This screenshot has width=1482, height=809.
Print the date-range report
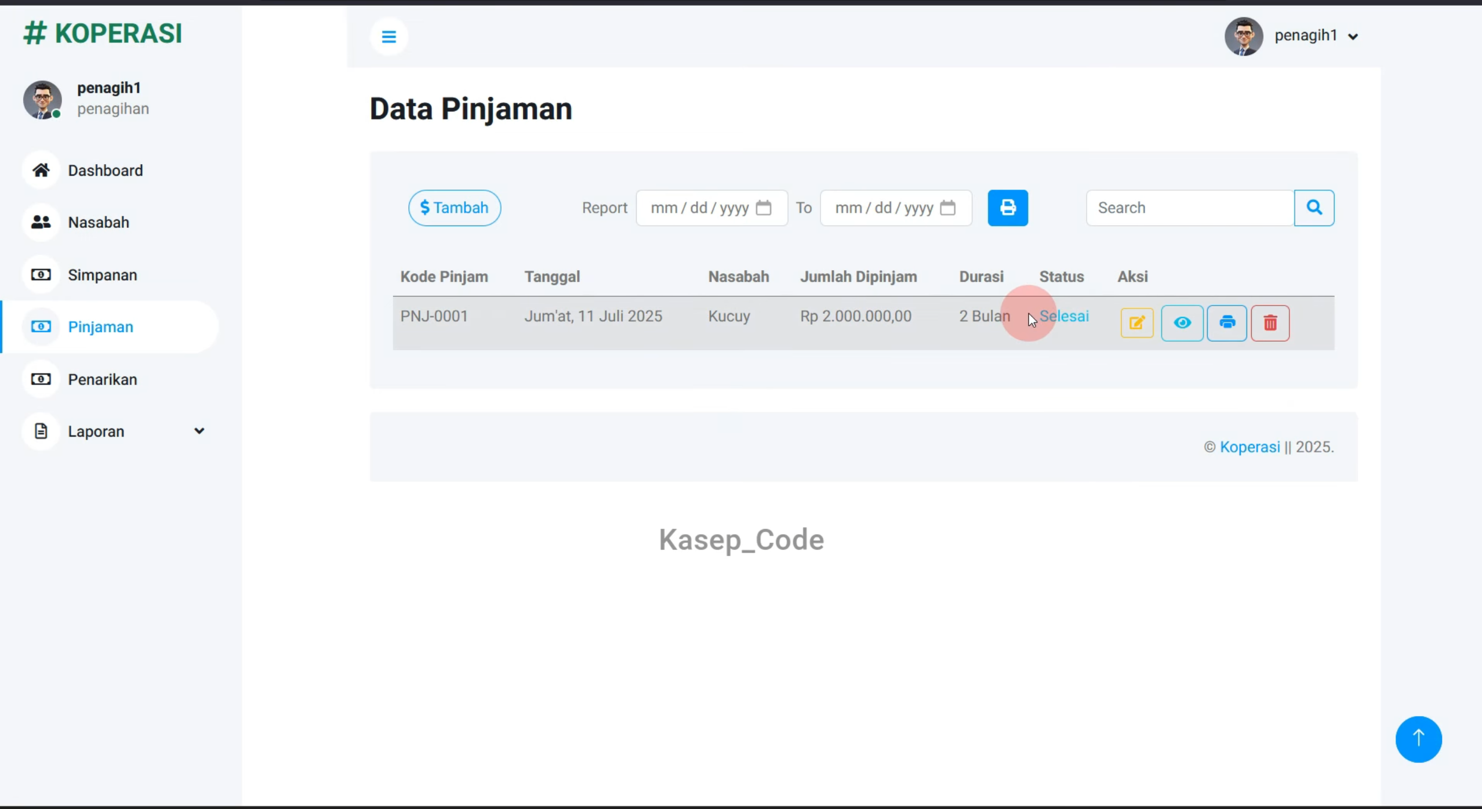tap(1007, 208)
